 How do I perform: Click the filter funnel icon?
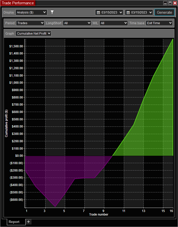52,12
